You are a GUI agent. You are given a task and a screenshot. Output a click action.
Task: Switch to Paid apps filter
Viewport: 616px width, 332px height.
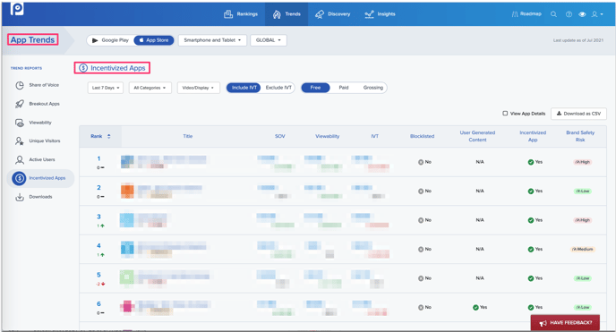point(344,88)
